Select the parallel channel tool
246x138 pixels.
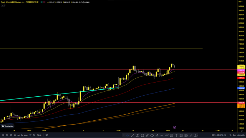tap(157, 135)
